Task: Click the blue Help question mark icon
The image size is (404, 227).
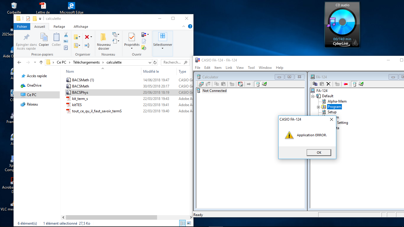Action: click(x=190, y=27)
